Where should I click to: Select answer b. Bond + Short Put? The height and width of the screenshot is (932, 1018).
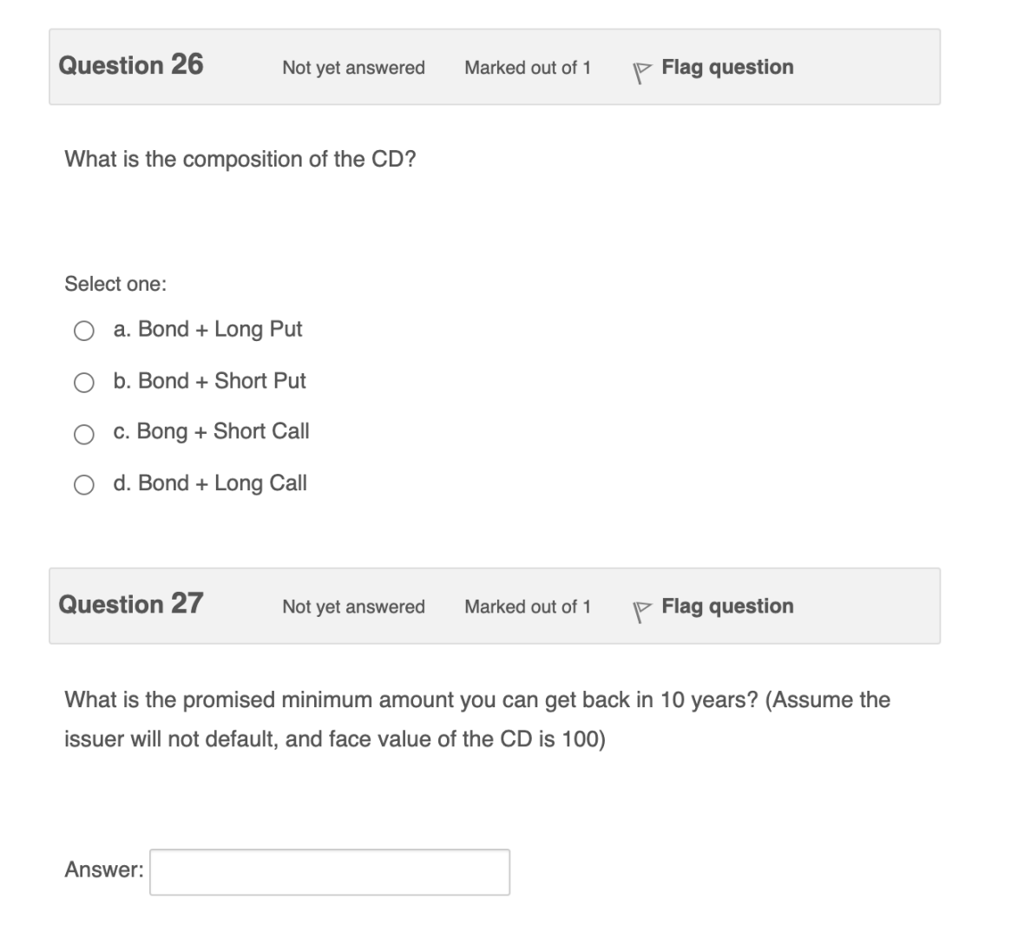point(84,381)
